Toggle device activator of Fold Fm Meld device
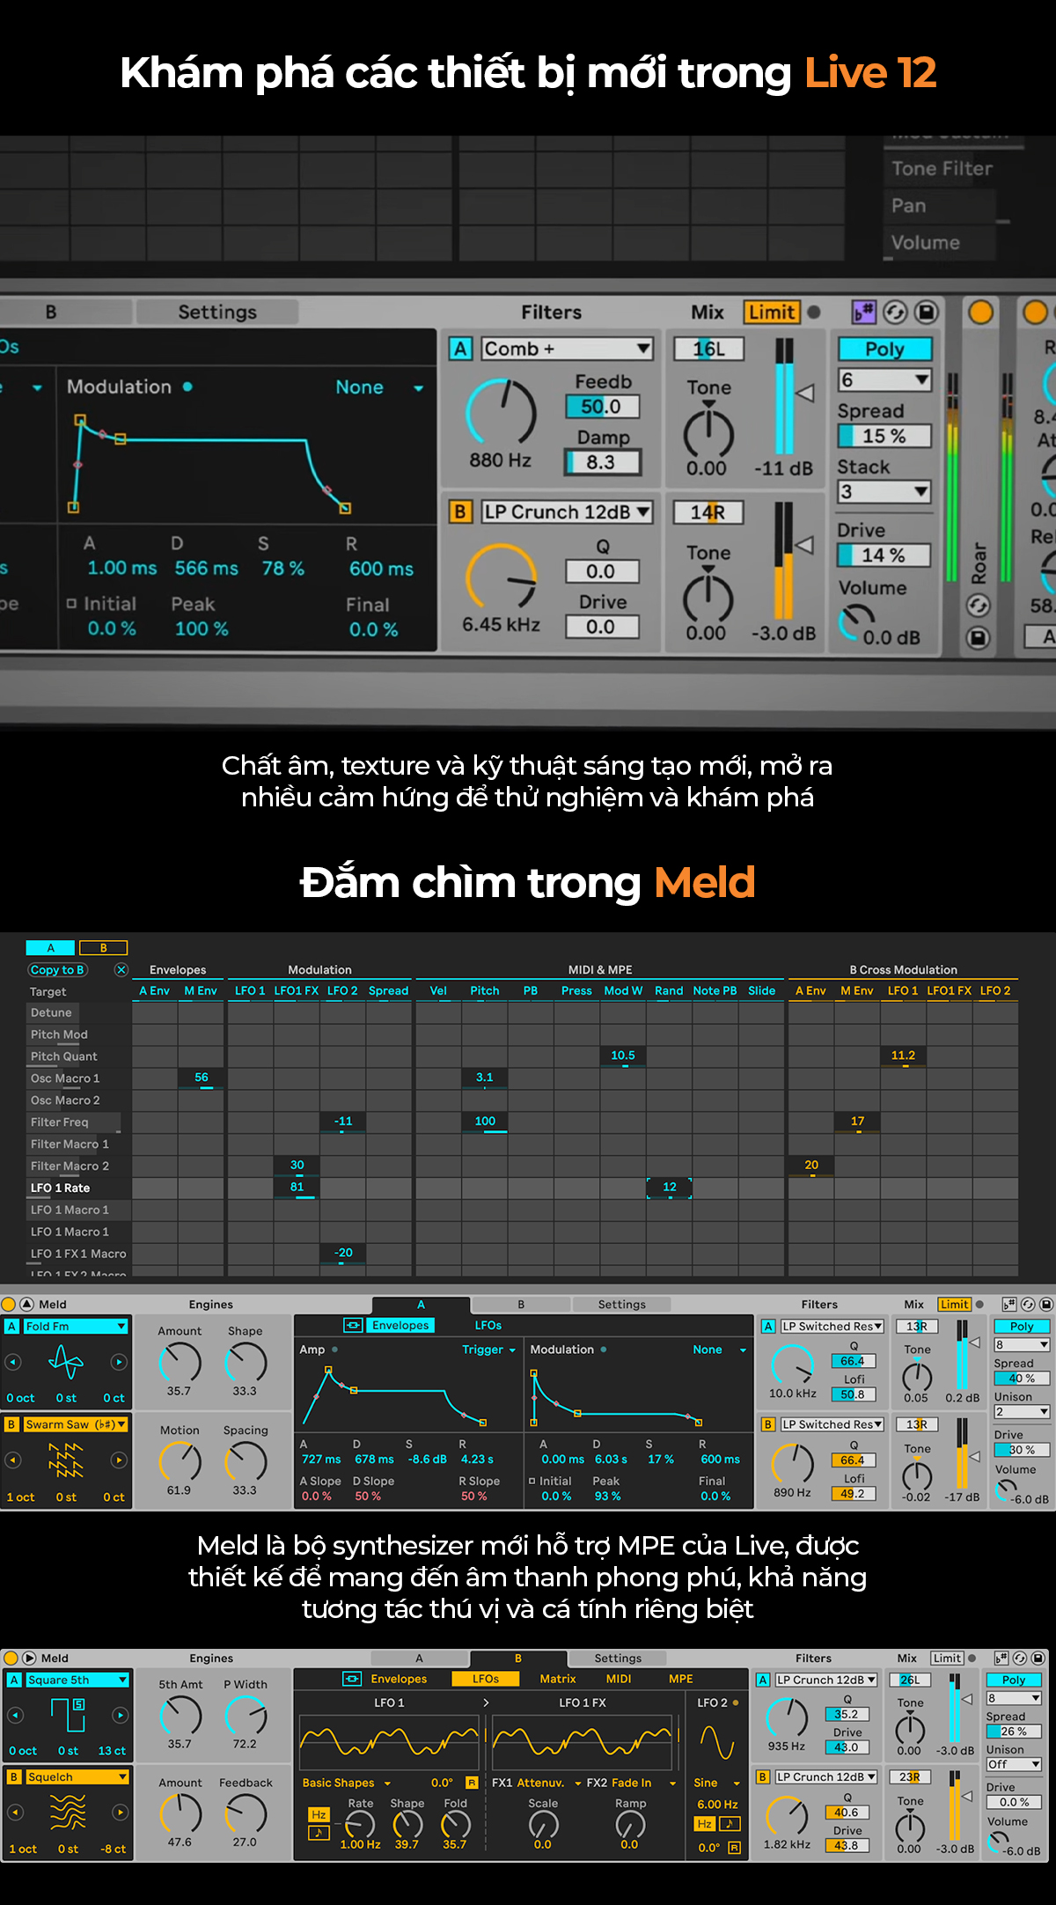 [9, 1304]
